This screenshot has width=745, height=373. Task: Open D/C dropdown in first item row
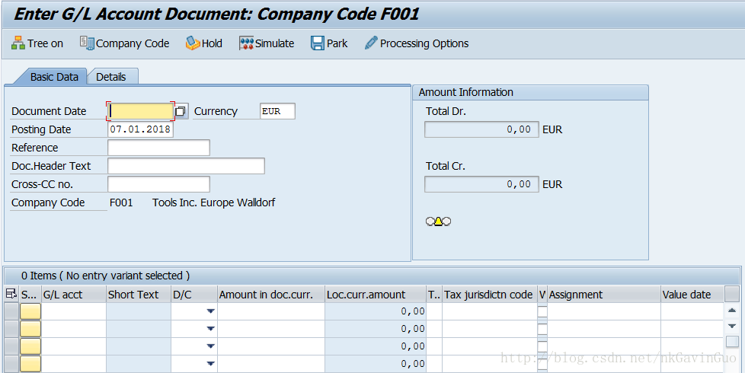(210, 311)
